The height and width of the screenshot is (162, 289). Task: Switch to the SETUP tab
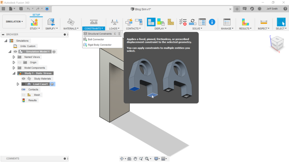click(x=36, y=15)
